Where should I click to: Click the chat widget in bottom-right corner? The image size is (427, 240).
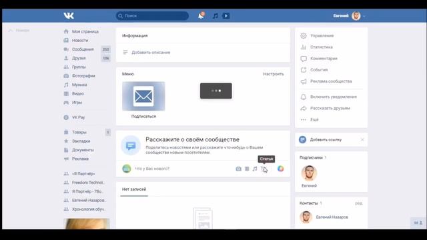[x=418, y=223]
